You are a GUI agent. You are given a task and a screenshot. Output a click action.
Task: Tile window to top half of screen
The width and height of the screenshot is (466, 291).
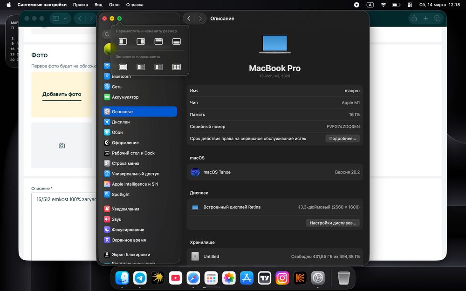coord(158,41)
